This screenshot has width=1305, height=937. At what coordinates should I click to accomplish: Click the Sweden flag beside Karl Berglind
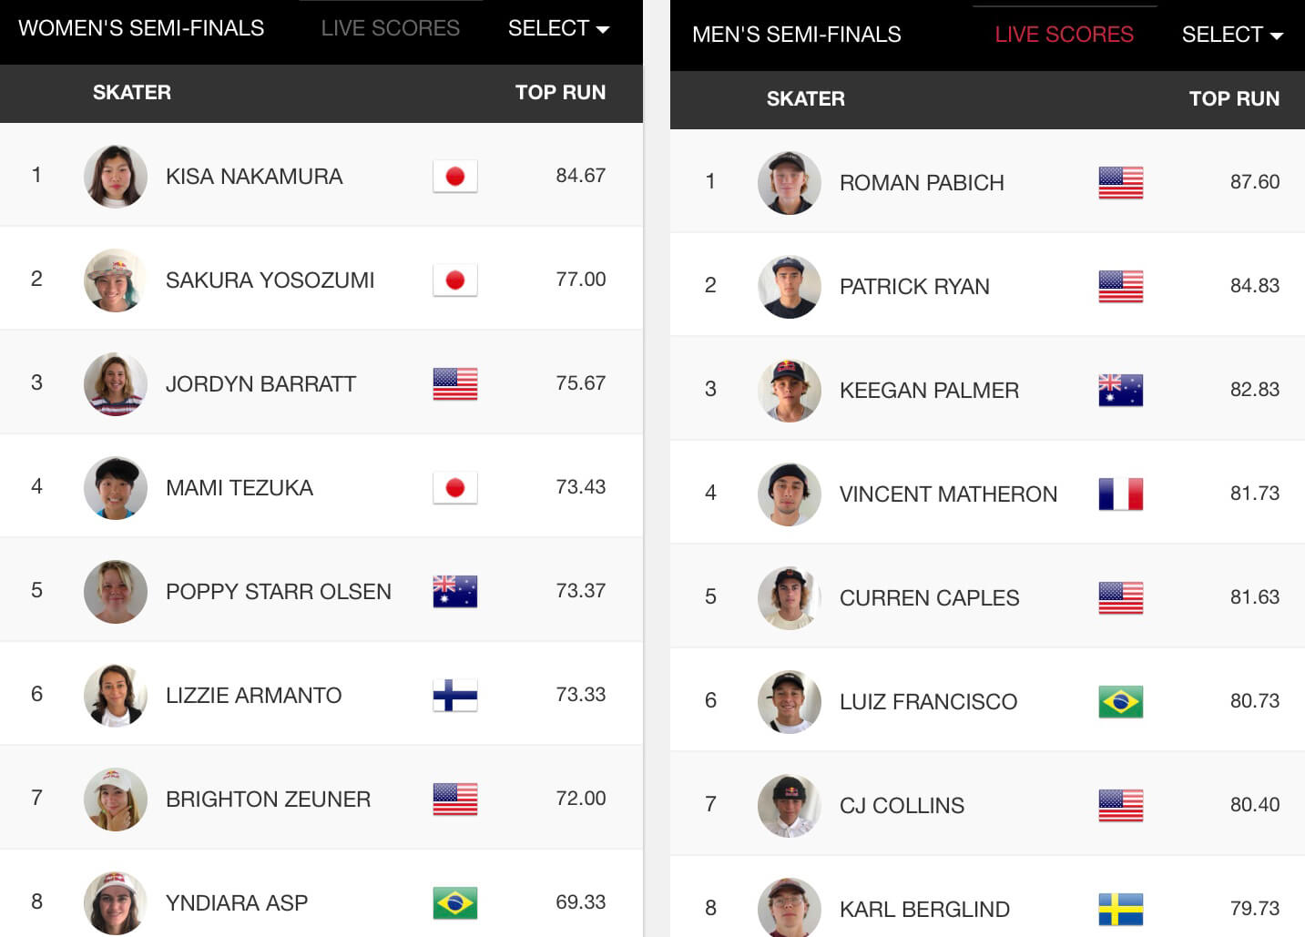coord(1121,910)
